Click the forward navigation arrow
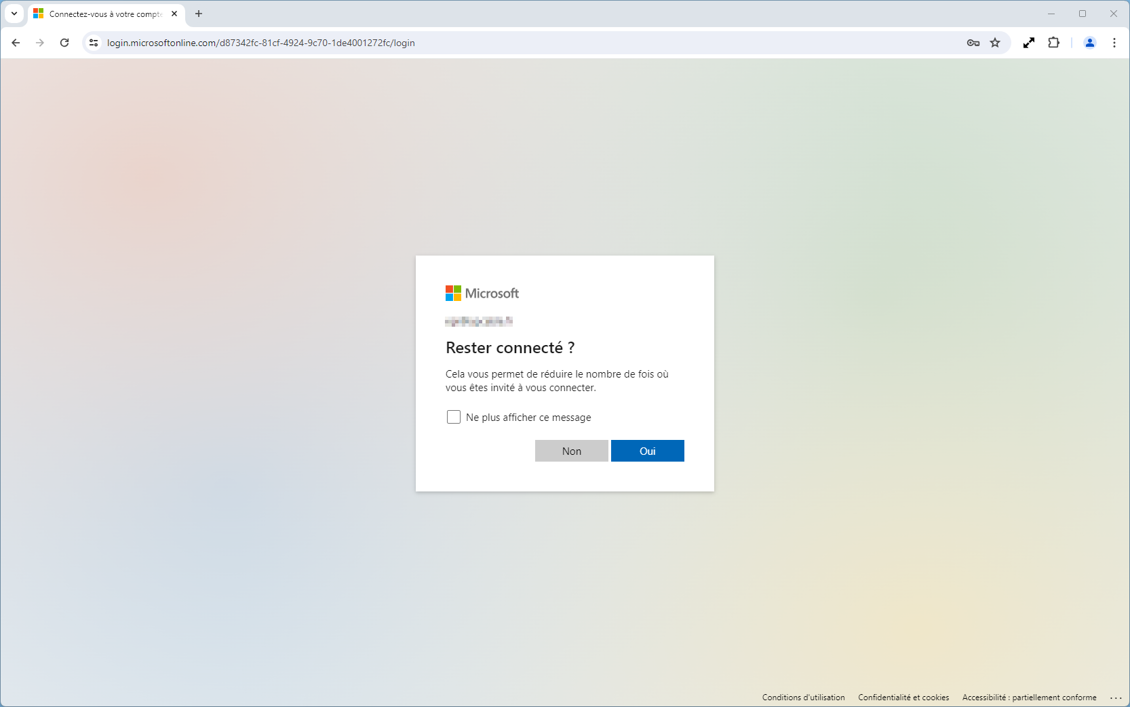Viewport: 1130px width, 707px height. tap(40, 43)
